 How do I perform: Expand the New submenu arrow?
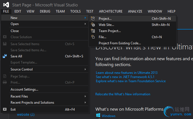coord(85,18)
